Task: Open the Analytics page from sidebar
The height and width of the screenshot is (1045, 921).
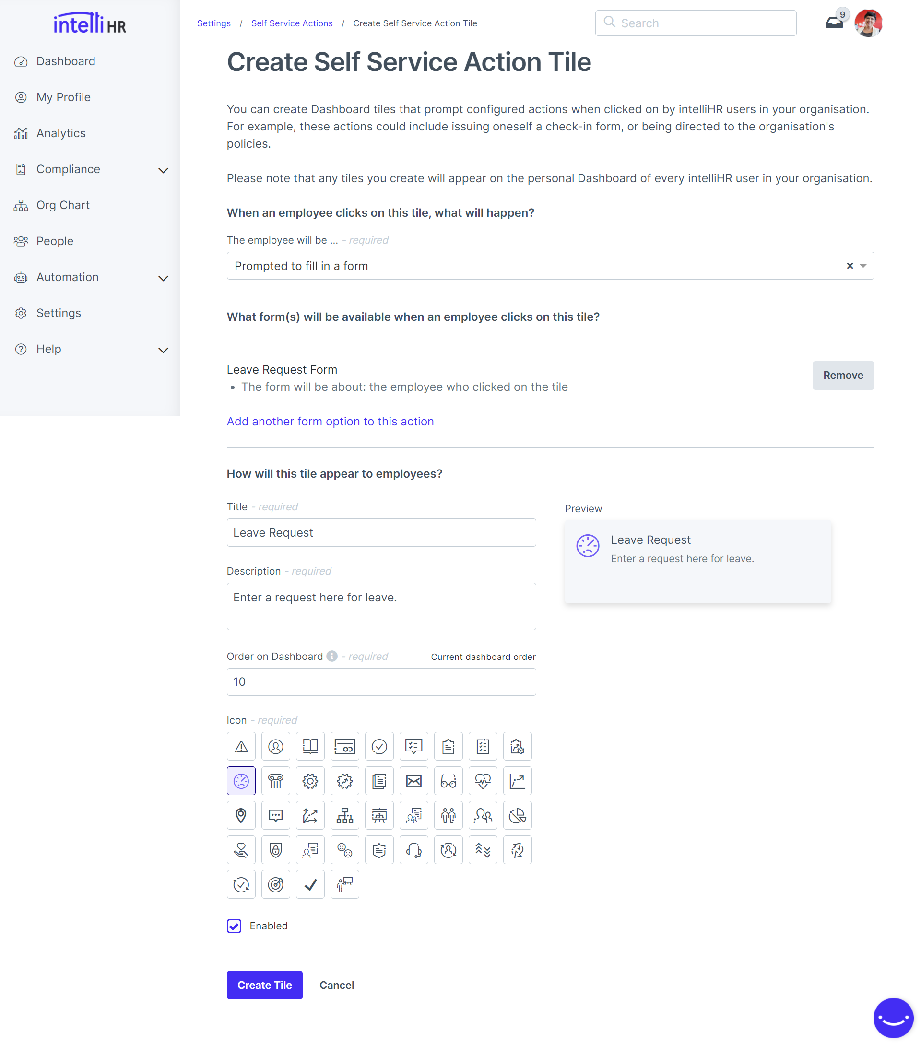Action: pos(61,133)
